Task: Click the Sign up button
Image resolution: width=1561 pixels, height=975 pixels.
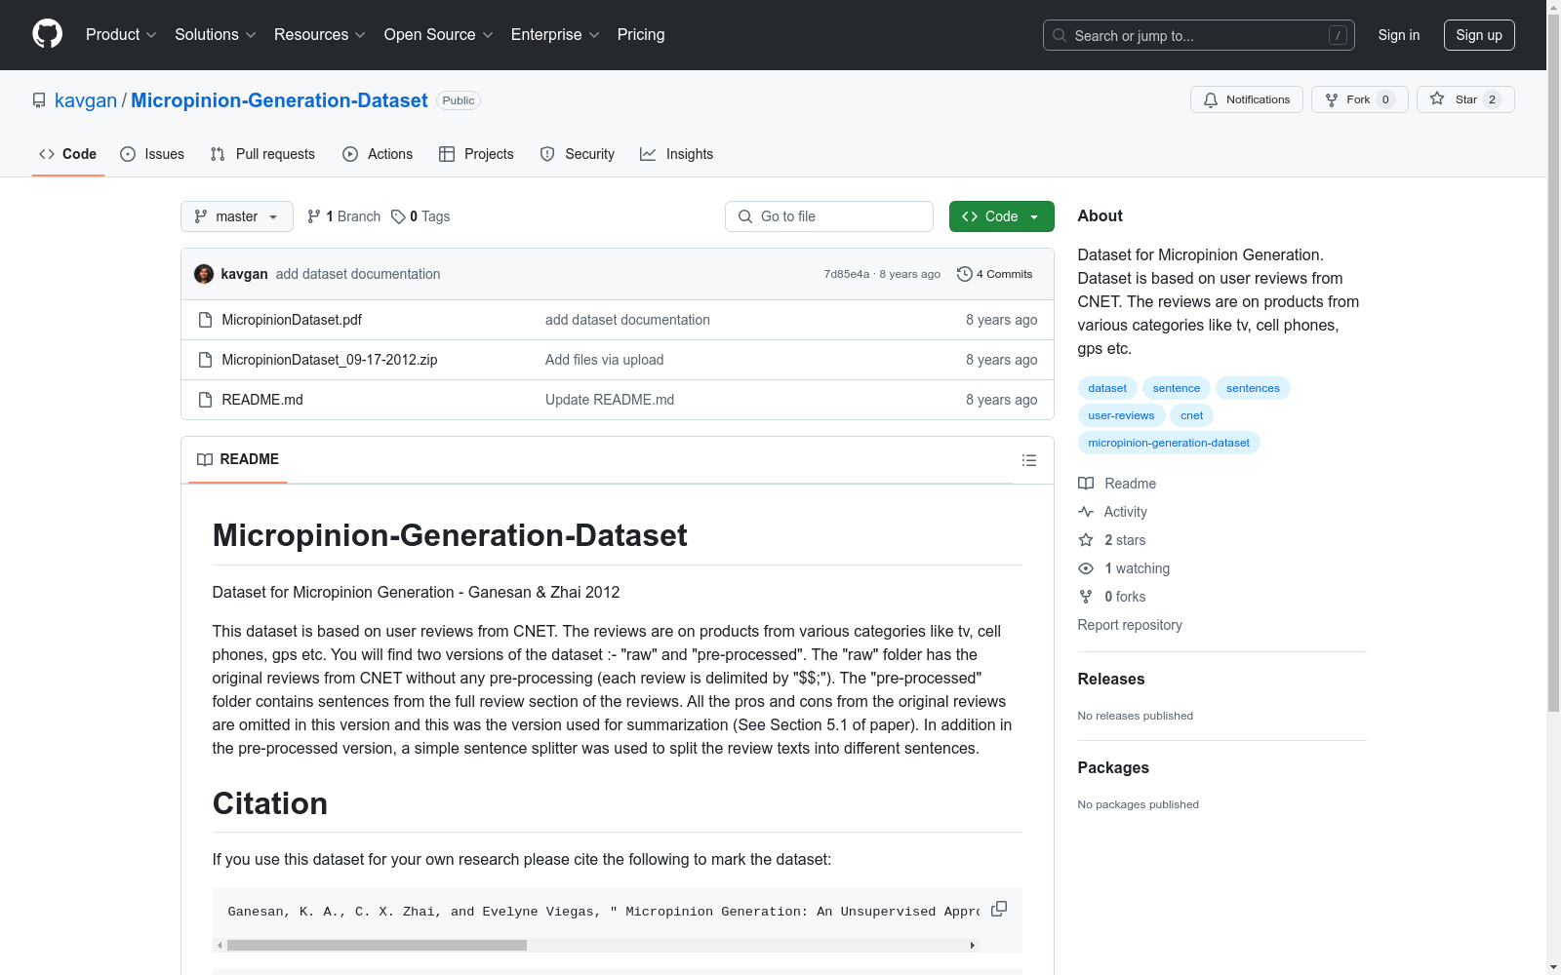Action: [1479, 35]
